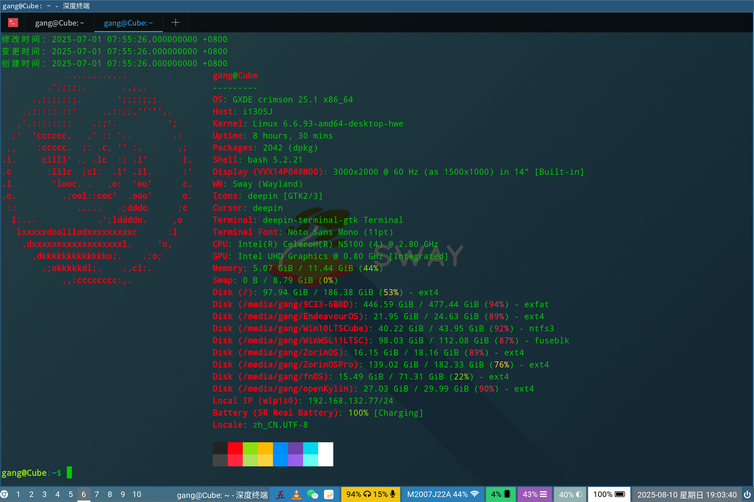This screenshot has width=754, height=502.
Task: Click the 'CPU: Intel(R) Celeron(R) N5100' line
Action: point(325,244)
